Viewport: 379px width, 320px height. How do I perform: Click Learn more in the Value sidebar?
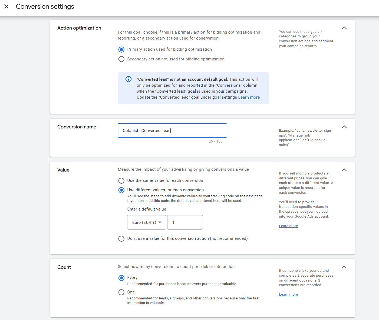[288, 226]
